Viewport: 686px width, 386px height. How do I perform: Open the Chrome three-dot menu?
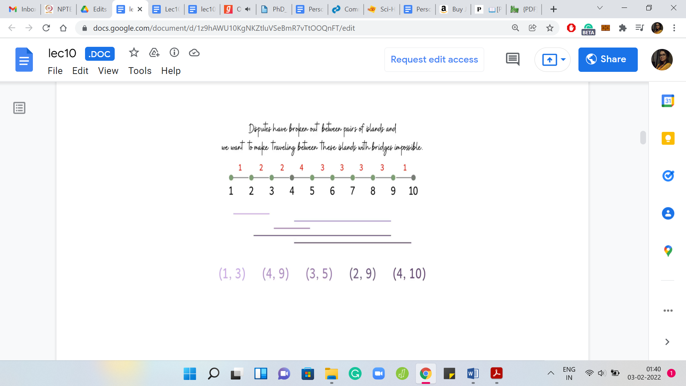tap(674, 28)
